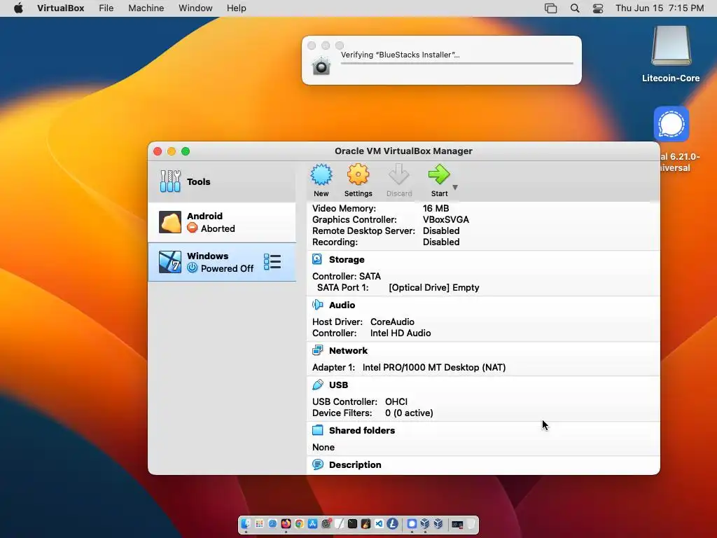Click the "Powered Off" status text

click(227, 268)
